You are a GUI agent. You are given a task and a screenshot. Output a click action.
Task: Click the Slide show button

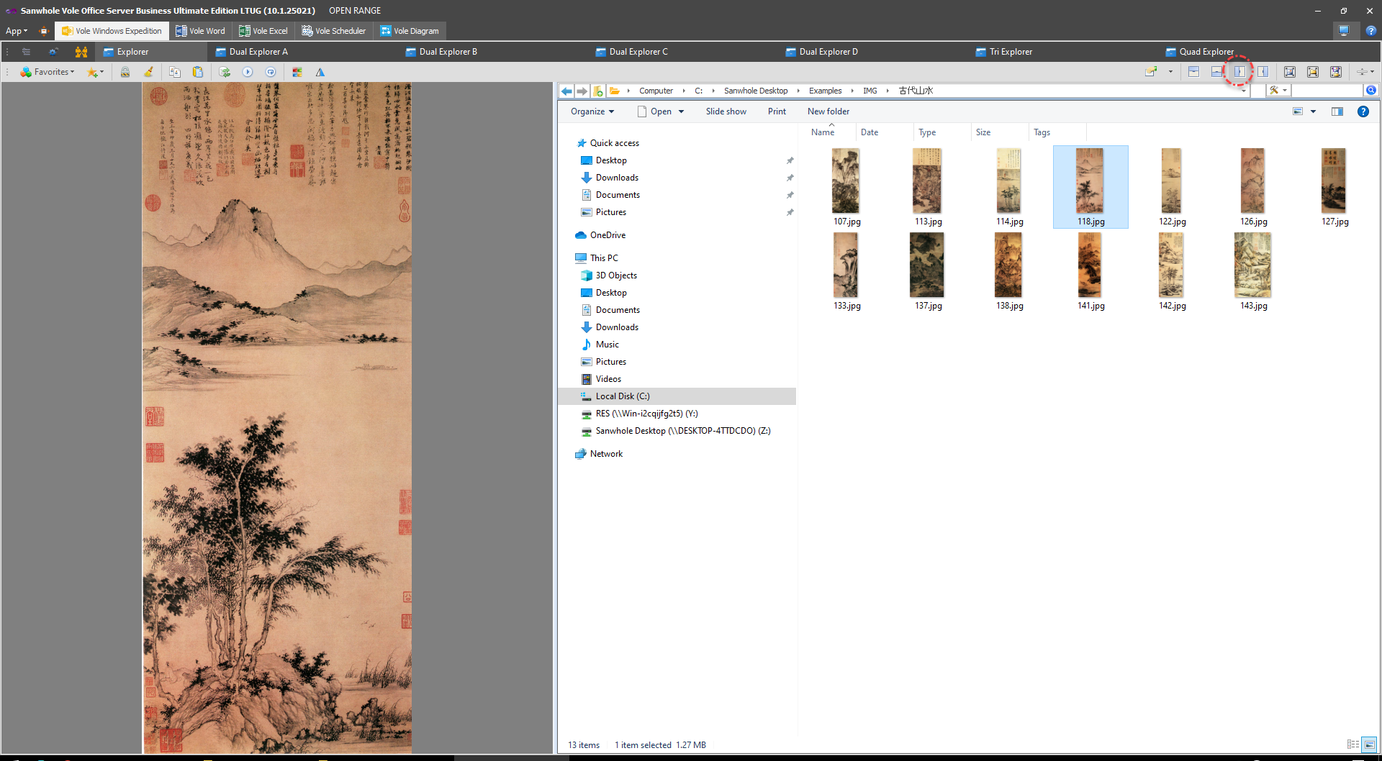(x=726, y=111)
